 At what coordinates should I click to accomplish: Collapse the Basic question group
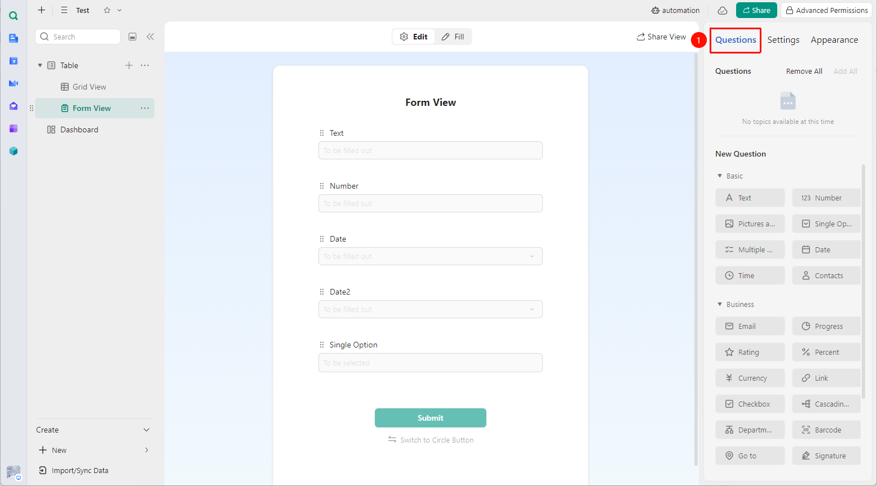pos(720,176)
